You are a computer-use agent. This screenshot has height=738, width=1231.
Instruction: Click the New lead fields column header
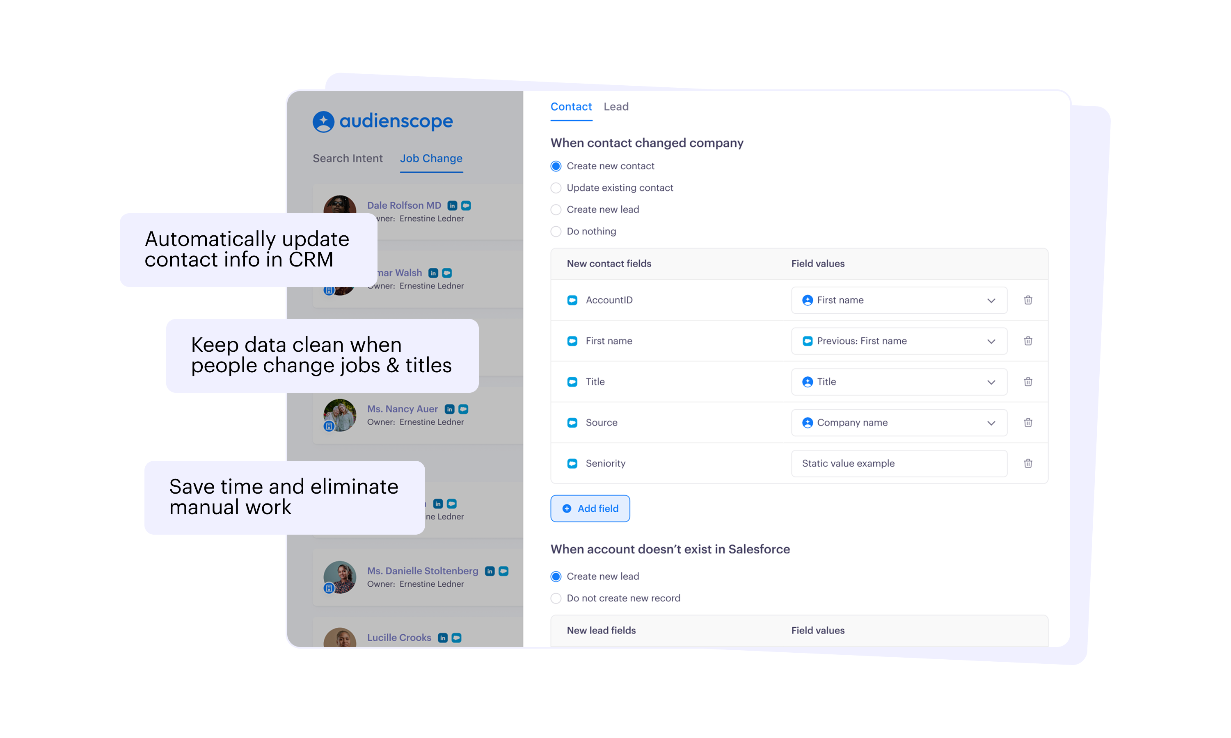pos(601,630)
